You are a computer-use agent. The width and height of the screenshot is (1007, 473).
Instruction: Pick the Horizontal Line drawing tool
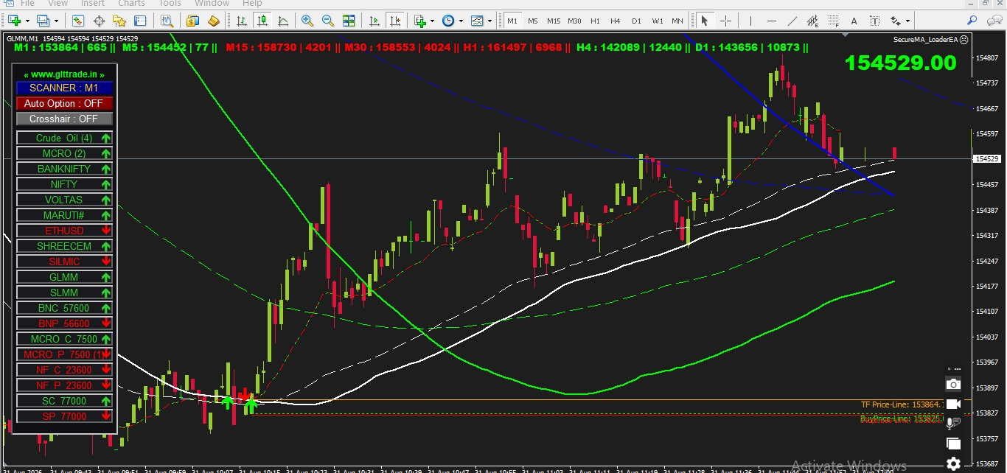pos(772,21)
